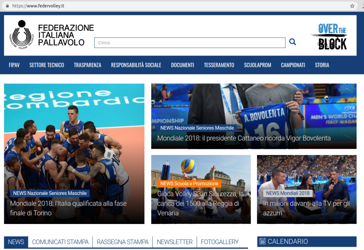
Task: Open the Storia menu
Action: coord(322,65)
